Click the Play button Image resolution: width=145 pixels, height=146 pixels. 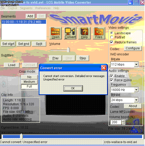[x=55, y=58]
